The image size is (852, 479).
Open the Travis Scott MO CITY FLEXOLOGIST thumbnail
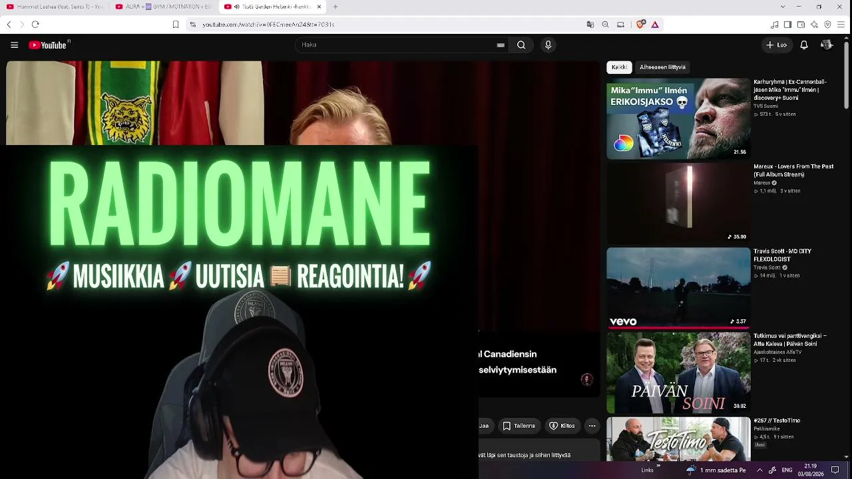click(678, 288)
